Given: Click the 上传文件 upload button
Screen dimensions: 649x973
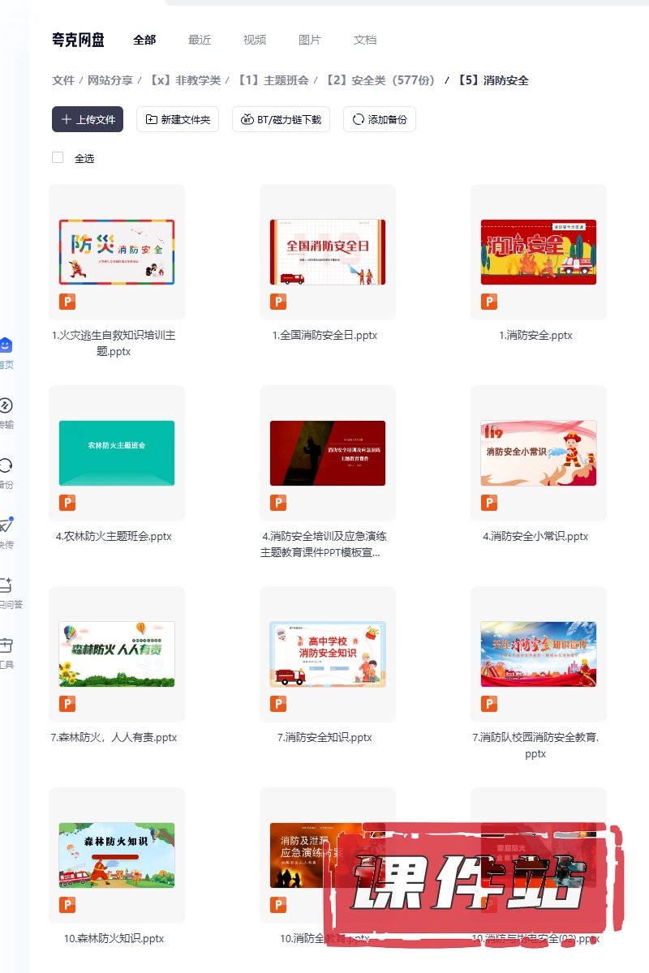Looking at the screenshot, I should [x=88, y=119].
